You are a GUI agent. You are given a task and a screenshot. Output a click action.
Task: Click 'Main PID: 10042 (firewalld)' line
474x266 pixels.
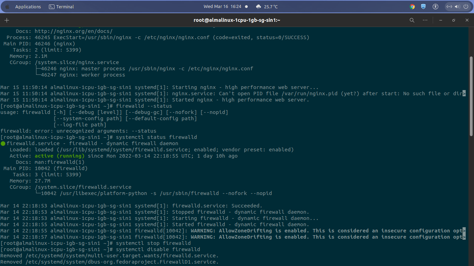pos(45,168)
